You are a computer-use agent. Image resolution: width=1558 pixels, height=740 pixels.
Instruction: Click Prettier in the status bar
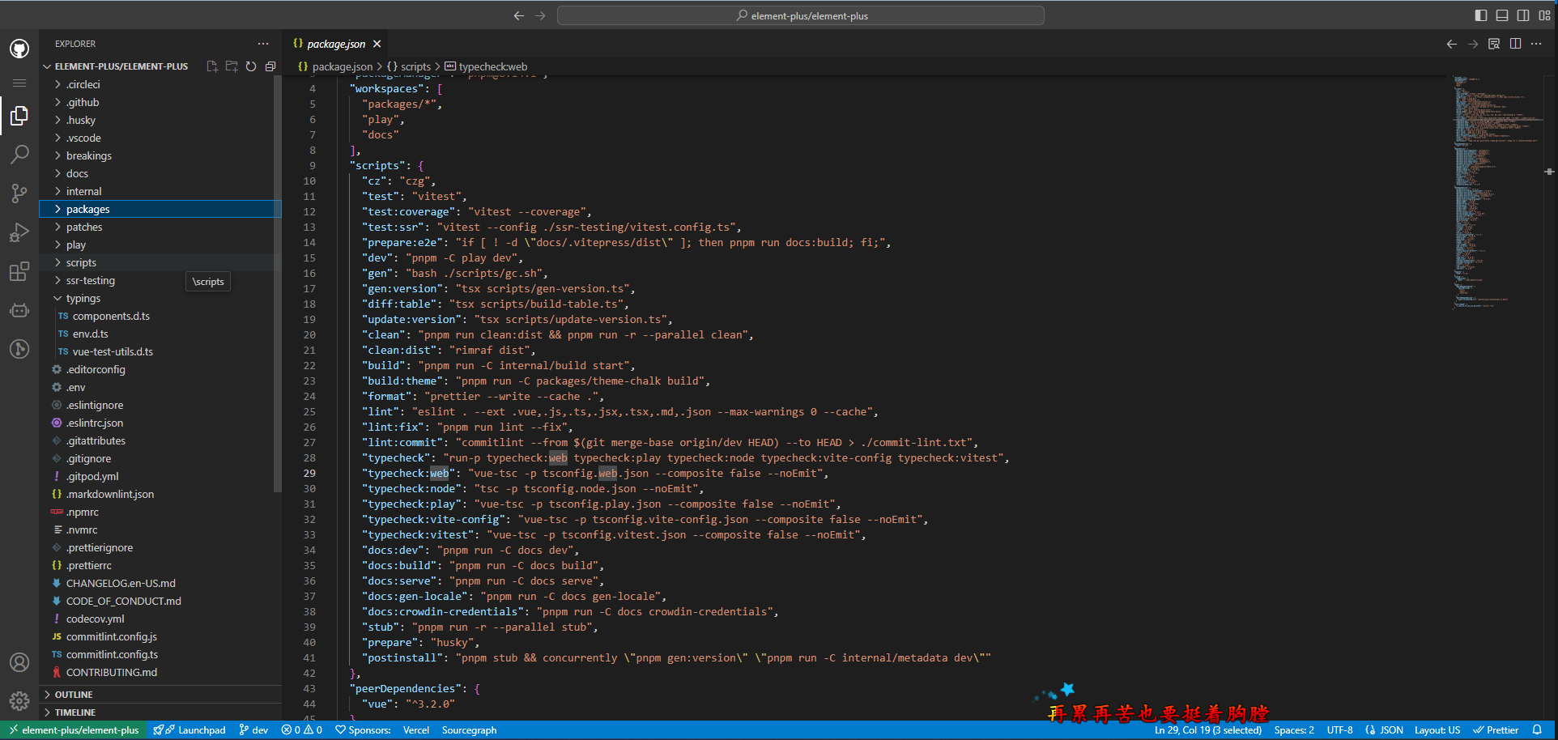(1496, 729)
